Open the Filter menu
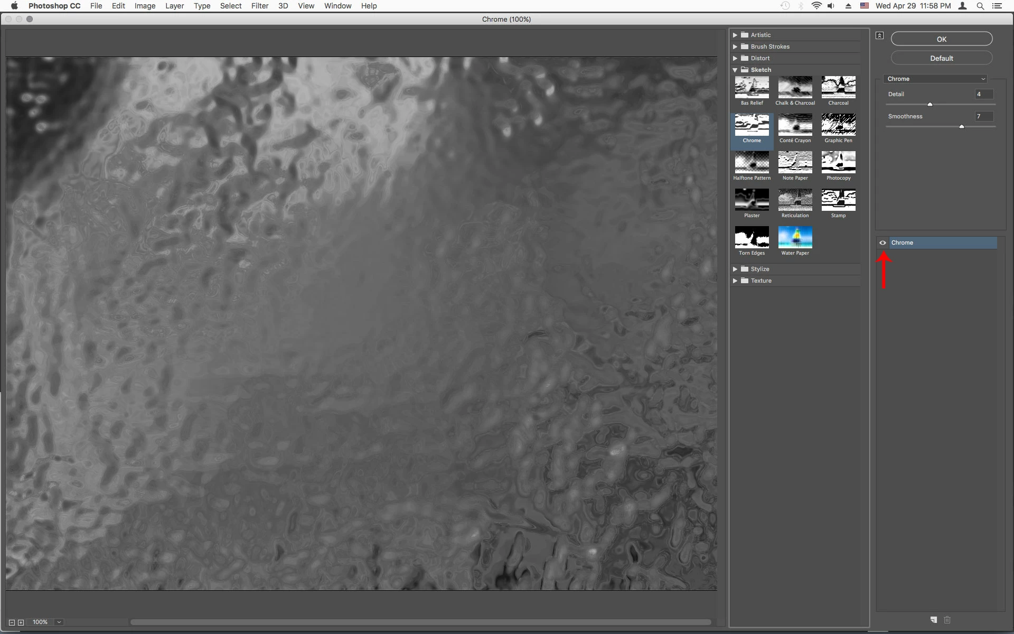 tap(259, 6)
